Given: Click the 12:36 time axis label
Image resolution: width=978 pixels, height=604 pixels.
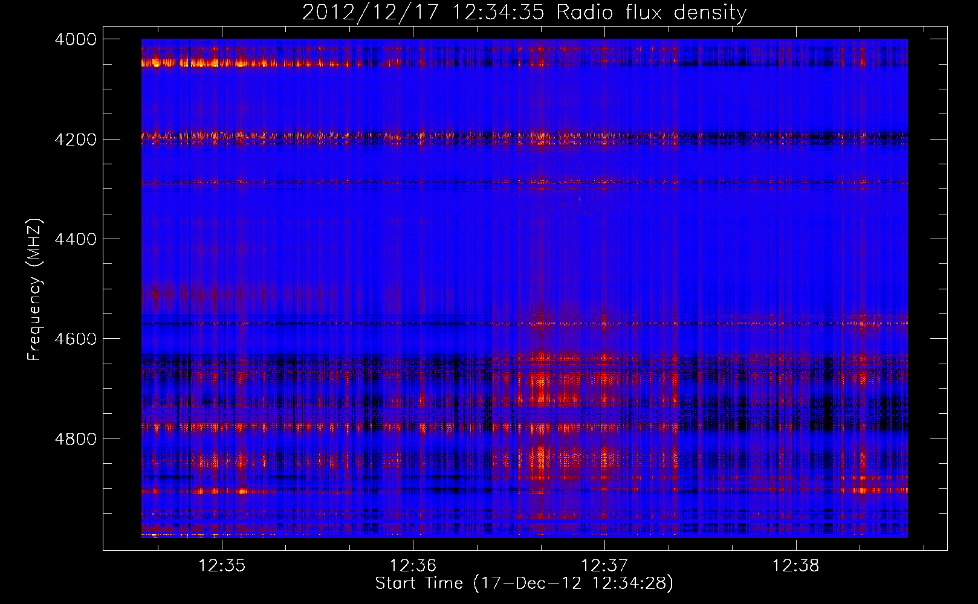Looking at the screenshot, I should pos(413,566).
